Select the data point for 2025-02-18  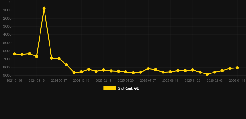(104, 70)
